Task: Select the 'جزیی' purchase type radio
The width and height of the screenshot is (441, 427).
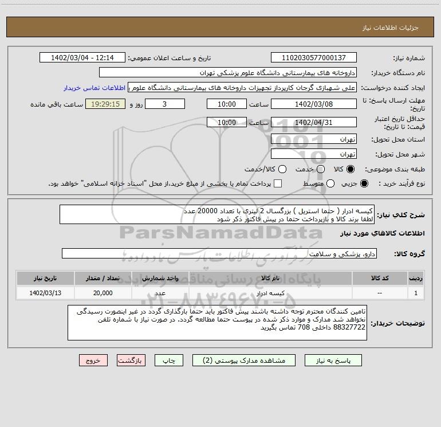Action: (364, 183)
